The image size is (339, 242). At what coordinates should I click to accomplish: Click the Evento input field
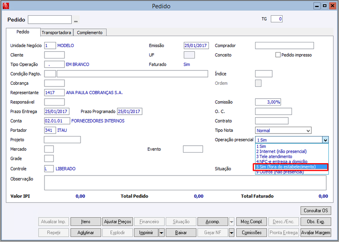coord(193,149)
